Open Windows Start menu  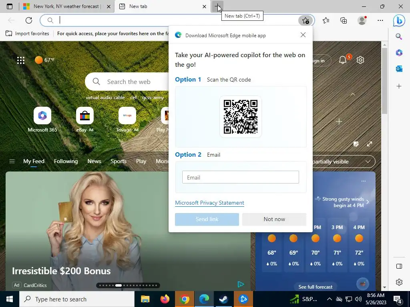coord(10,299)
